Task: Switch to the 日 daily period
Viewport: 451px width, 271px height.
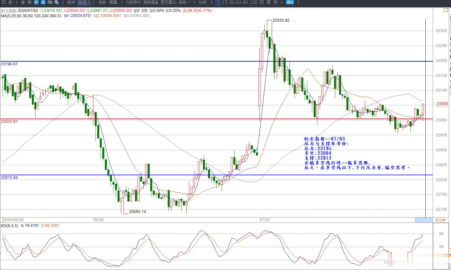Action: pyautogui.click(x=262, y=3)
